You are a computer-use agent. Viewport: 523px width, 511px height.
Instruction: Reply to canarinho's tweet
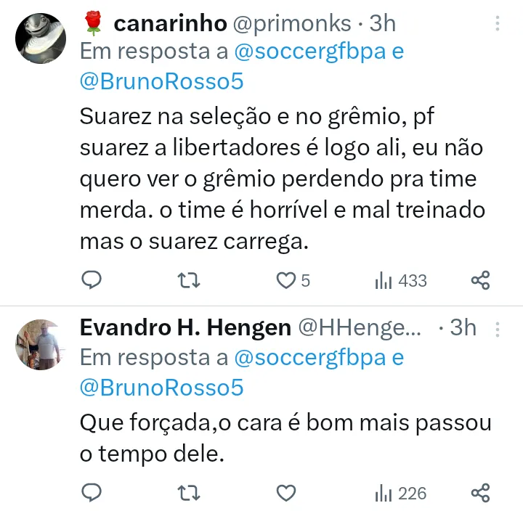[91, 280]
